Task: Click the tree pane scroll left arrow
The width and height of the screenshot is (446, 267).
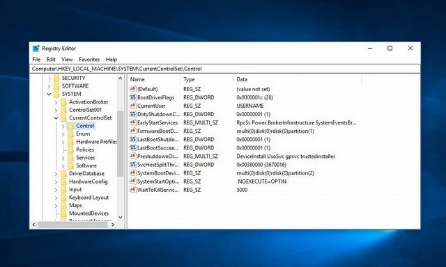Action: pos(34,225)
